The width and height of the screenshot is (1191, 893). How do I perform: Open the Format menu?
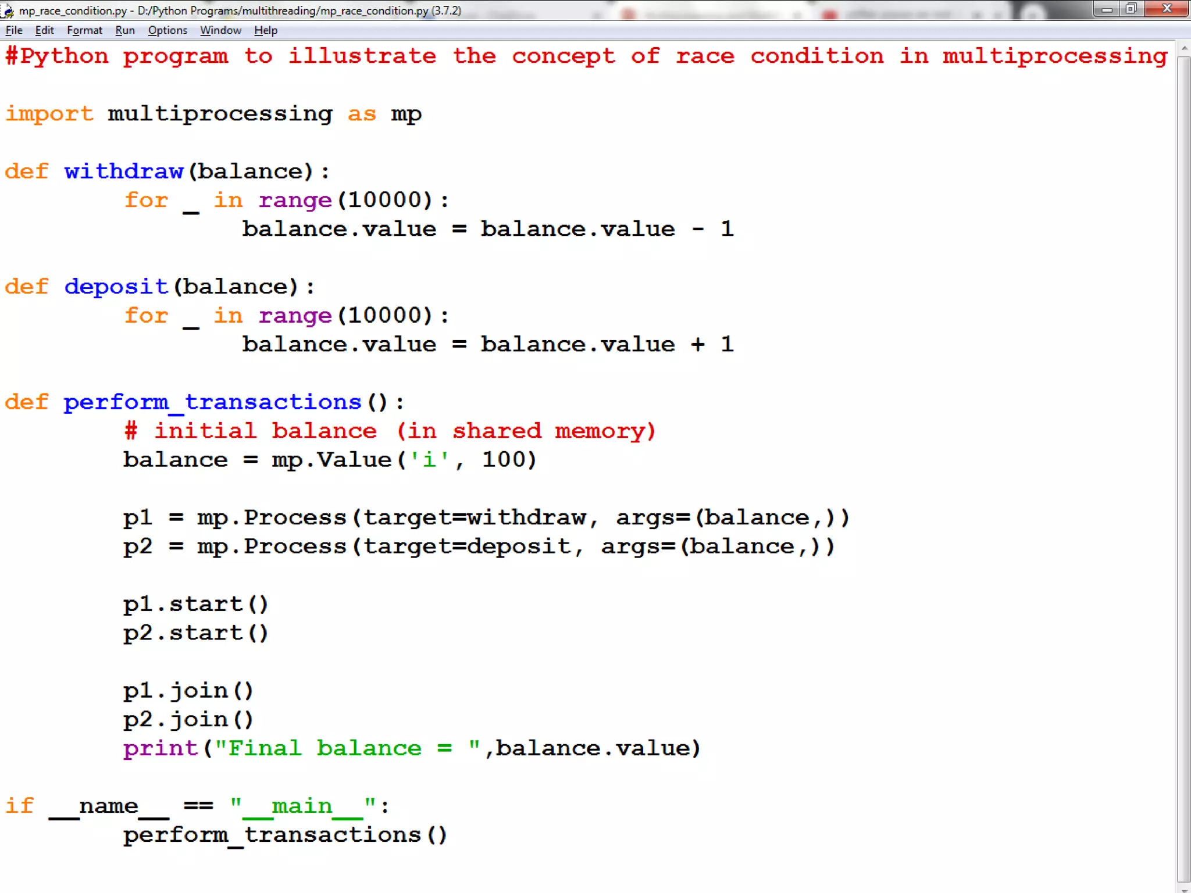pyautogui.click(x=84, y=30)
